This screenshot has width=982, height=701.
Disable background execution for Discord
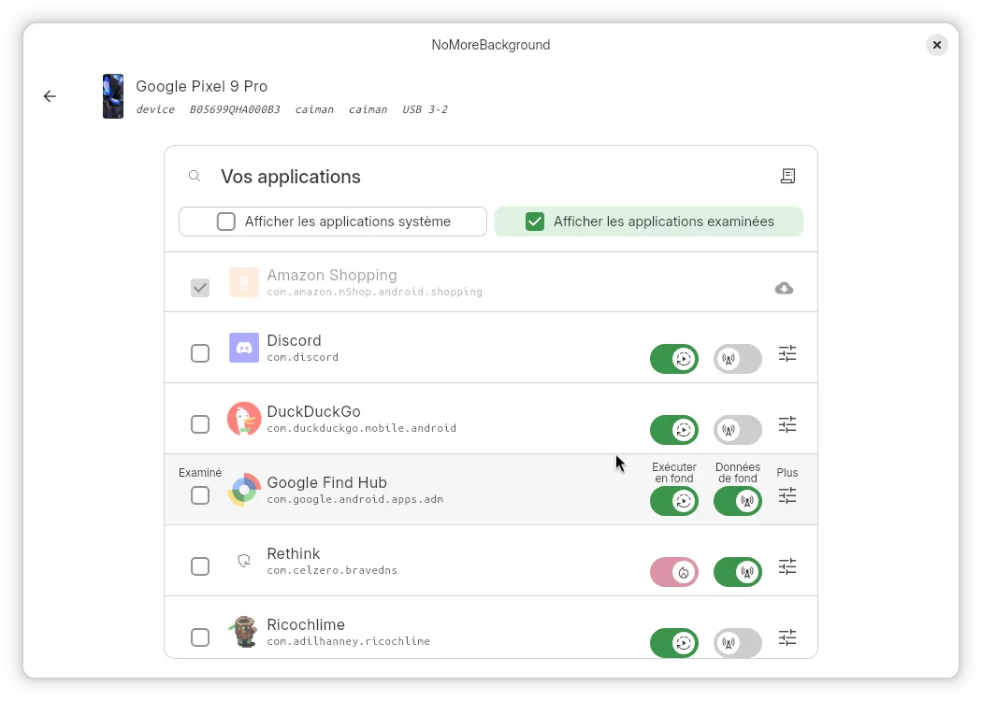tap(674, 359)
